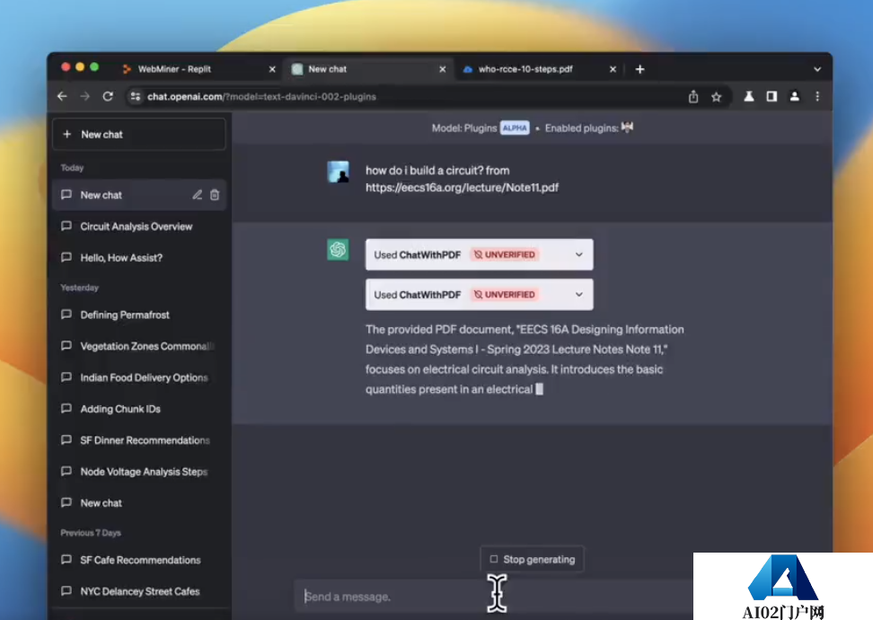Screen dimensions: 873x620
Task: Expand the second Used ChatWithPDF result
Action: coord(578,294)
